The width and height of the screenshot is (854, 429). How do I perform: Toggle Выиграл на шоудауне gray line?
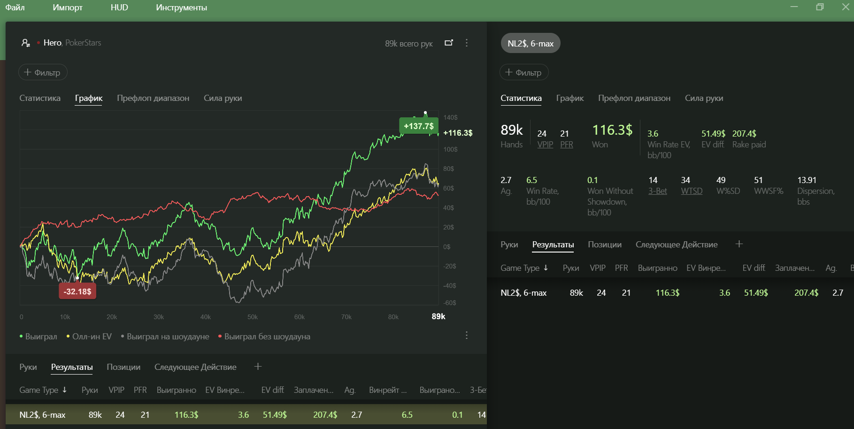(165, 337)
